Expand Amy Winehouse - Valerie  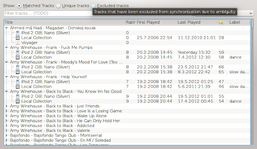click(6, 131)
